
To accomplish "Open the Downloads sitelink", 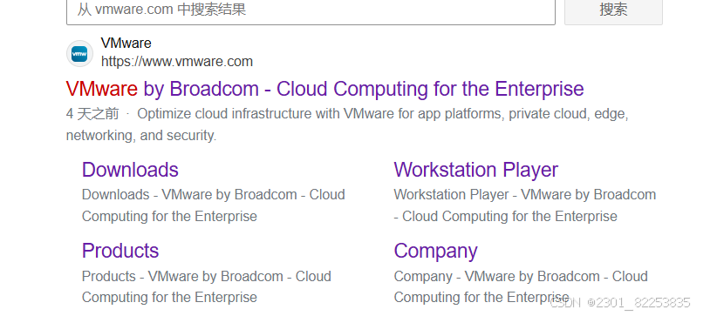I will tap(130, 170).
